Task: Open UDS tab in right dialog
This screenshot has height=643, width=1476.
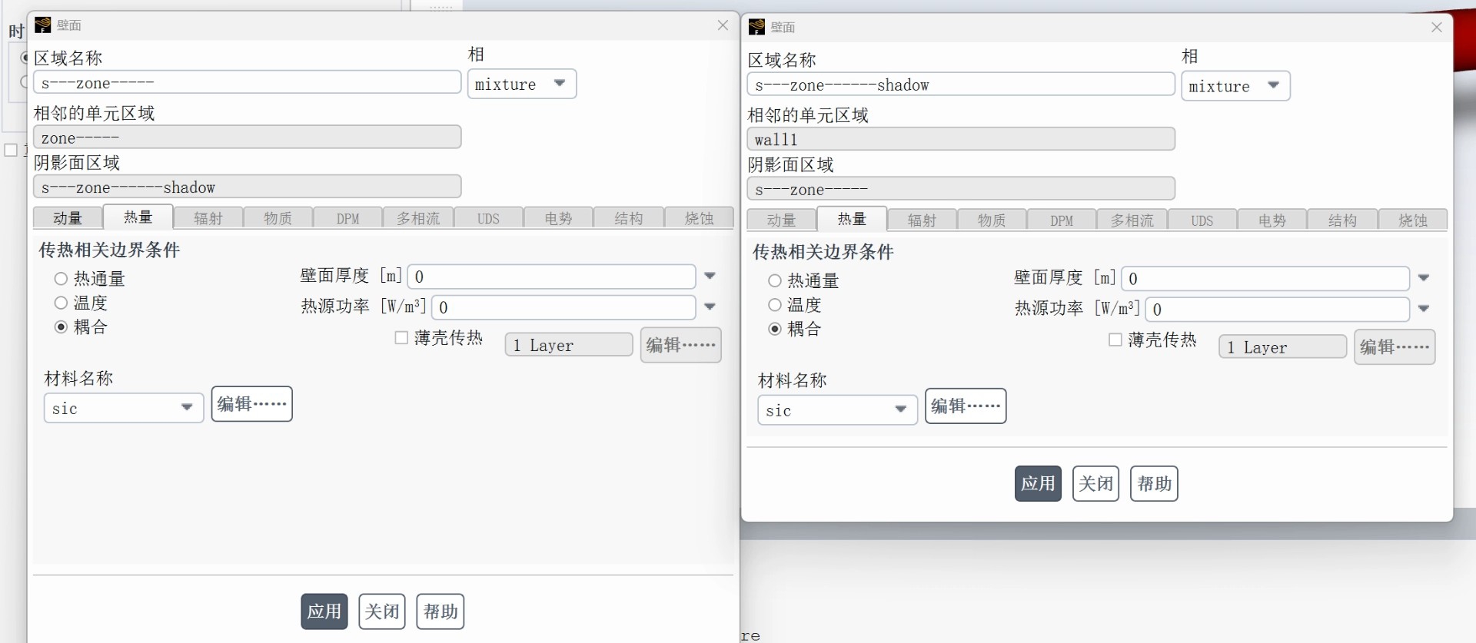Action: pyautogui.click(x=1202, y=220)
